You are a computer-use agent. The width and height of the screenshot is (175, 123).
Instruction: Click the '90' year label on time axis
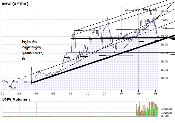coord(3,94)
